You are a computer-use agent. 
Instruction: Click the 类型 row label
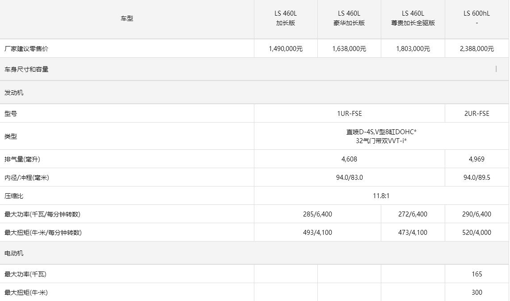pos(11,136)
